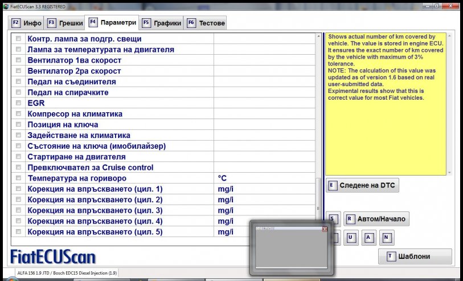Select Вентилатор 1ва скорост checkbox

point(18,60)
